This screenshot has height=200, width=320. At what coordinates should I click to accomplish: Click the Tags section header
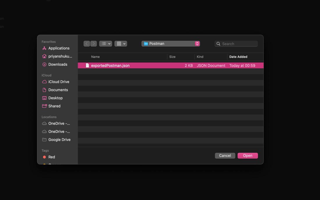click(x=45, y=151)
